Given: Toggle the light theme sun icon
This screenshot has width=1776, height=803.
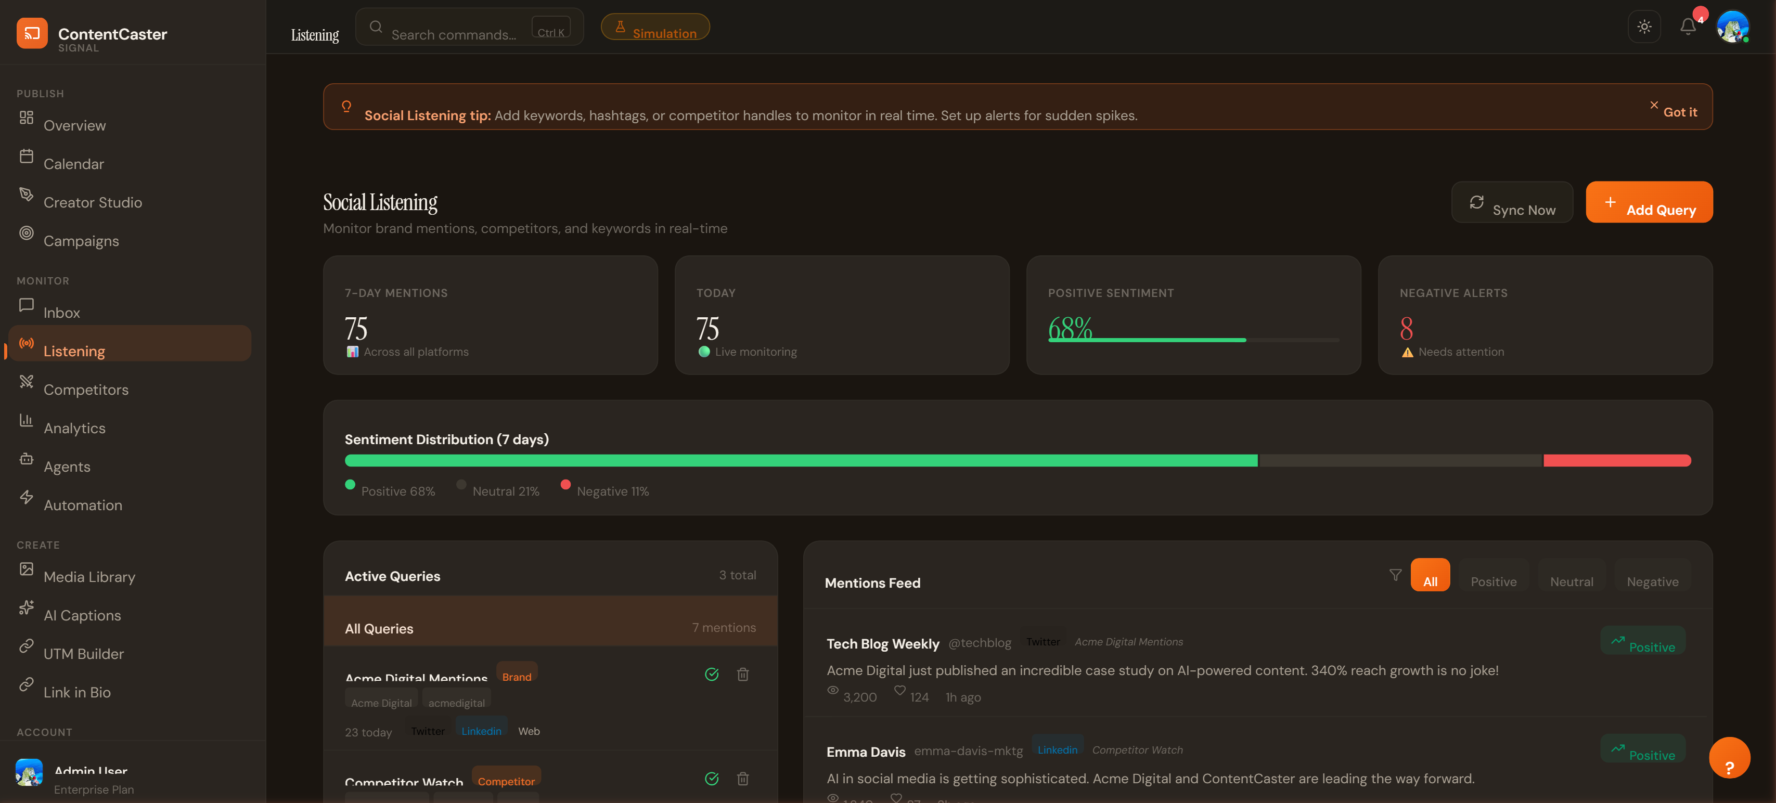Looking at the screenshot, I should pos(1644,27).
